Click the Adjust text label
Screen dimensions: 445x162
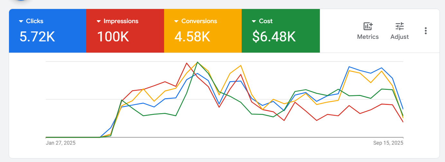click(399, 37)
